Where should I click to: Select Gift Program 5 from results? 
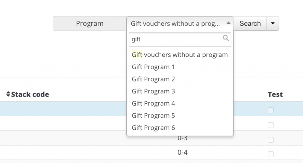pyautogui.click(x=153, y=115)
